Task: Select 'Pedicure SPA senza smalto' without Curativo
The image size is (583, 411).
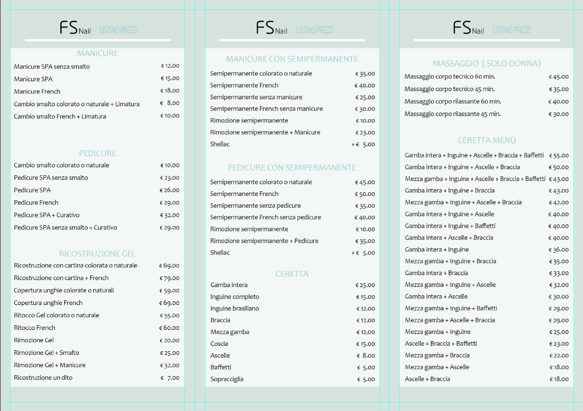Action: tap(51, 177)
